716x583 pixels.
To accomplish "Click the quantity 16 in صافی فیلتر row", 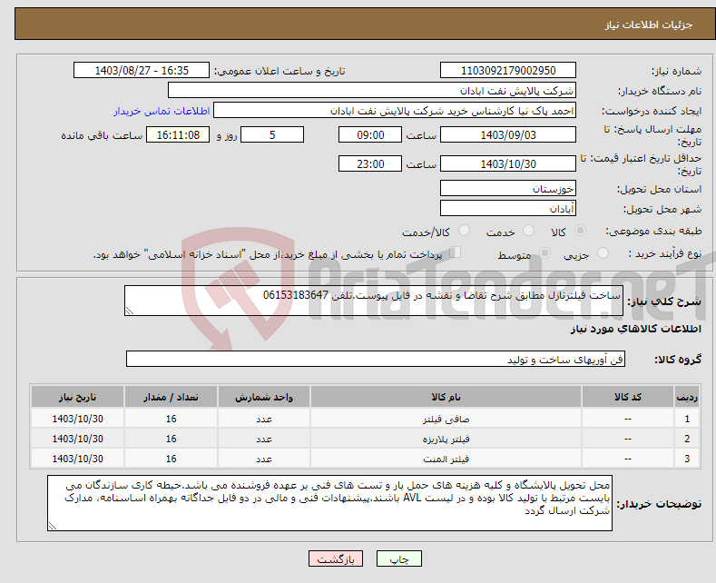I will (171, 419).
